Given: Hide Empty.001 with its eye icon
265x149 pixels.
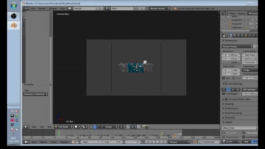Looking at the screenshot, I should click(253, 20).
